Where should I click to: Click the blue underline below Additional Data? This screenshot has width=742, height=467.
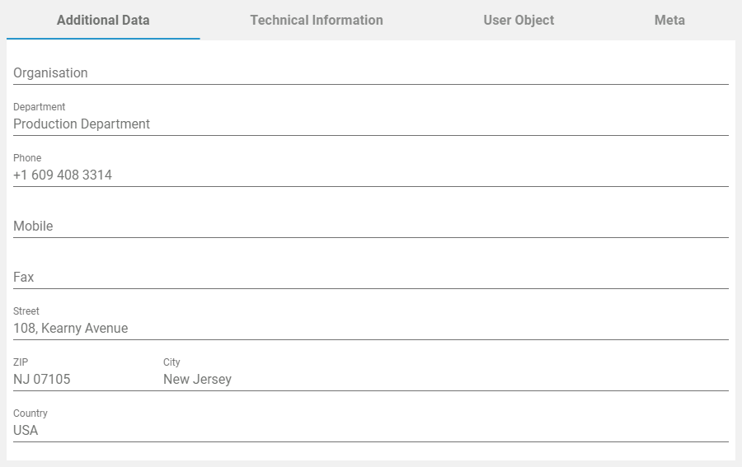(103, 39)
